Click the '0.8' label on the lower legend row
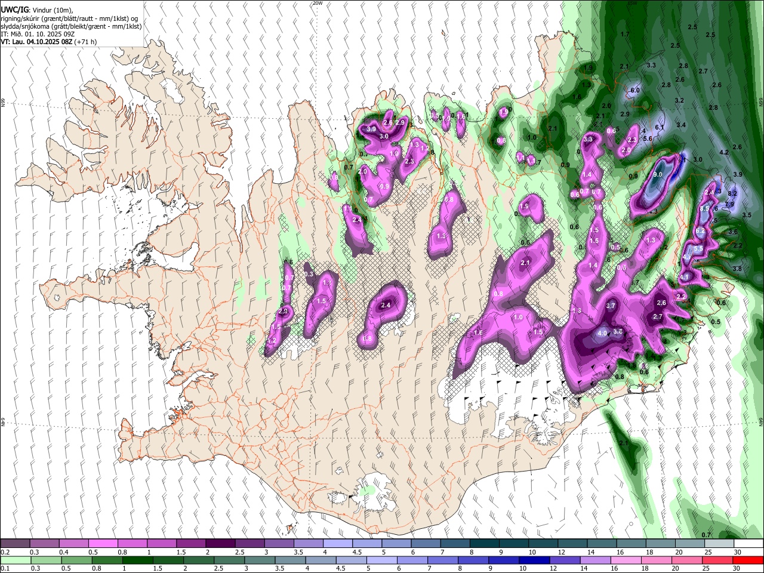 [96, 568]
